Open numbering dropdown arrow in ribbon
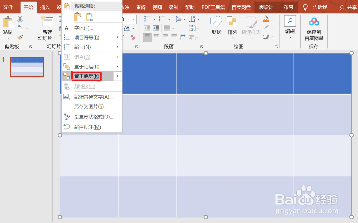This screenshot has height=223, width=358. pyautogui.click(x=169, y=19)
